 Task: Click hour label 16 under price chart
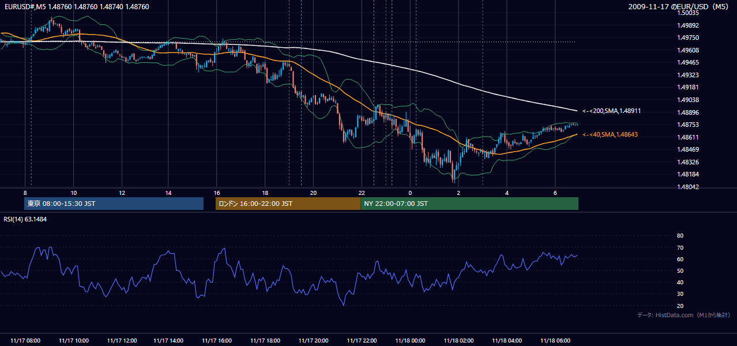[x=217, y=193]
